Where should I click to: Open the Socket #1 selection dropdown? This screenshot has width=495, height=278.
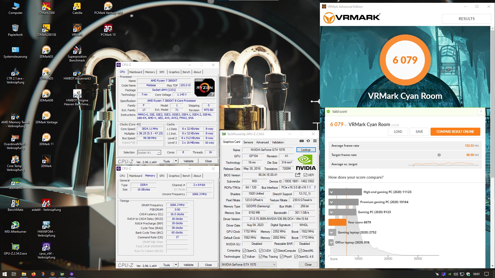click(149, 153)
